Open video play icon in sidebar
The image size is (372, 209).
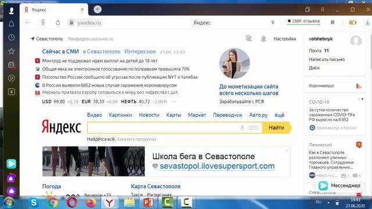[x=11, y=78]
